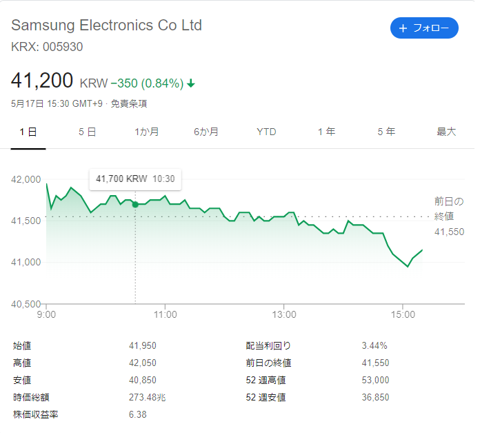View the 5年 chart range
This screenshot has width=480, height=446.
386,132
